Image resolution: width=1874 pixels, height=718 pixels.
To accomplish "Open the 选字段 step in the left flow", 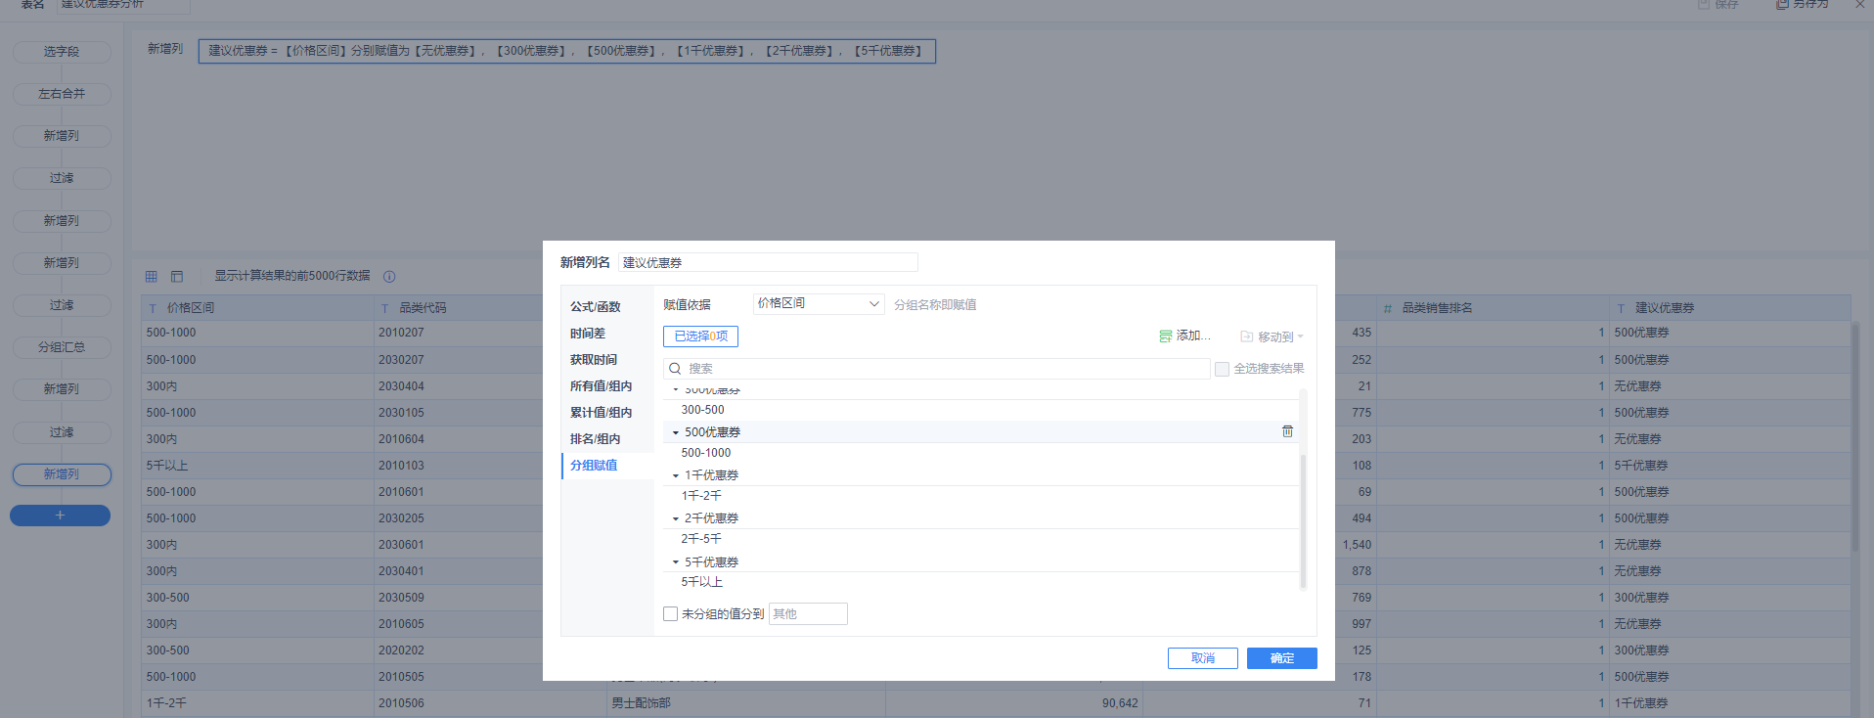I will [x=62, y=52].
